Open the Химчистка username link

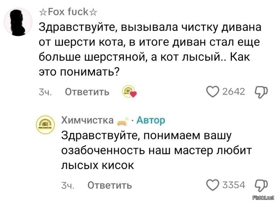[x=87, y=121]
